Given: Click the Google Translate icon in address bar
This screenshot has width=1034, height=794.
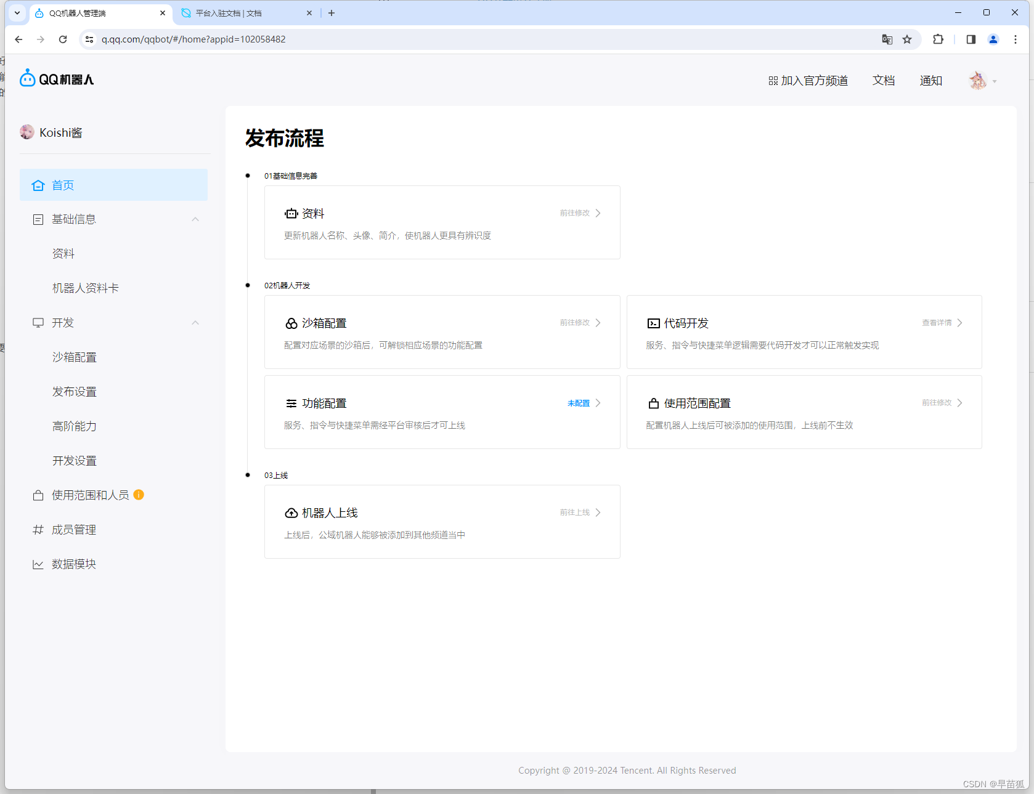Looking at the screenshot, I should (887, 39).
